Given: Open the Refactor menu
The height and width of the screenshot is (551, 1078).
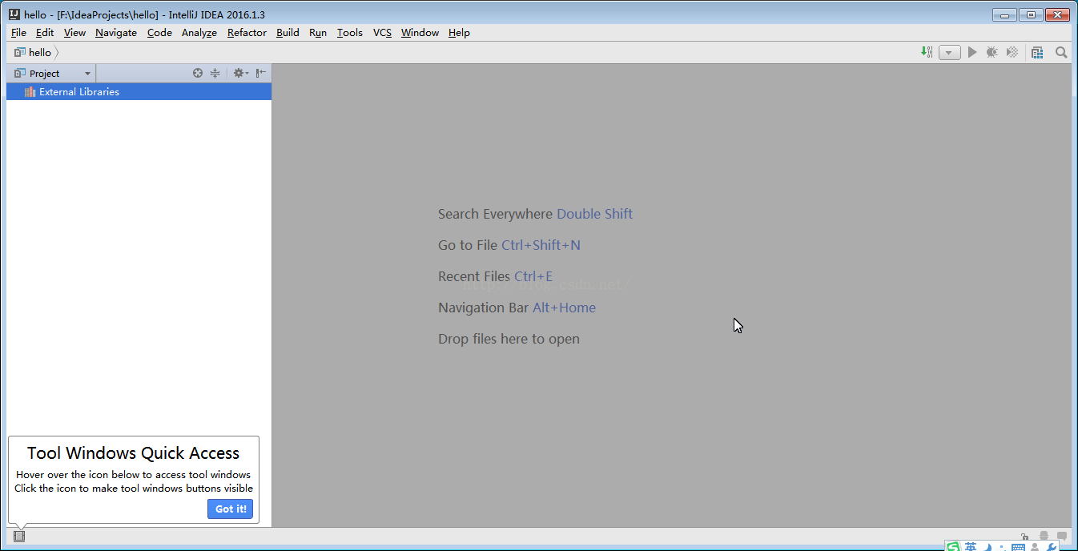Looking at the screenshot, I should pos(247,33).
